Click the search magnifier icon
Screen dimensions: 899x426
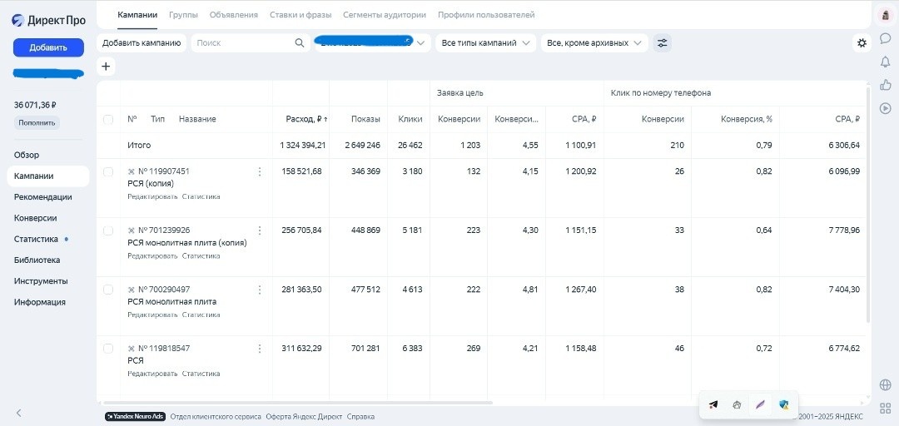tap(300, 43)
